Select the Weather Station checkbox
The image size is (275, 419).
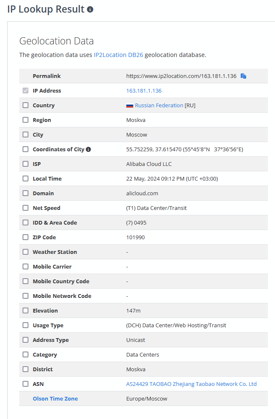[25, 252]
